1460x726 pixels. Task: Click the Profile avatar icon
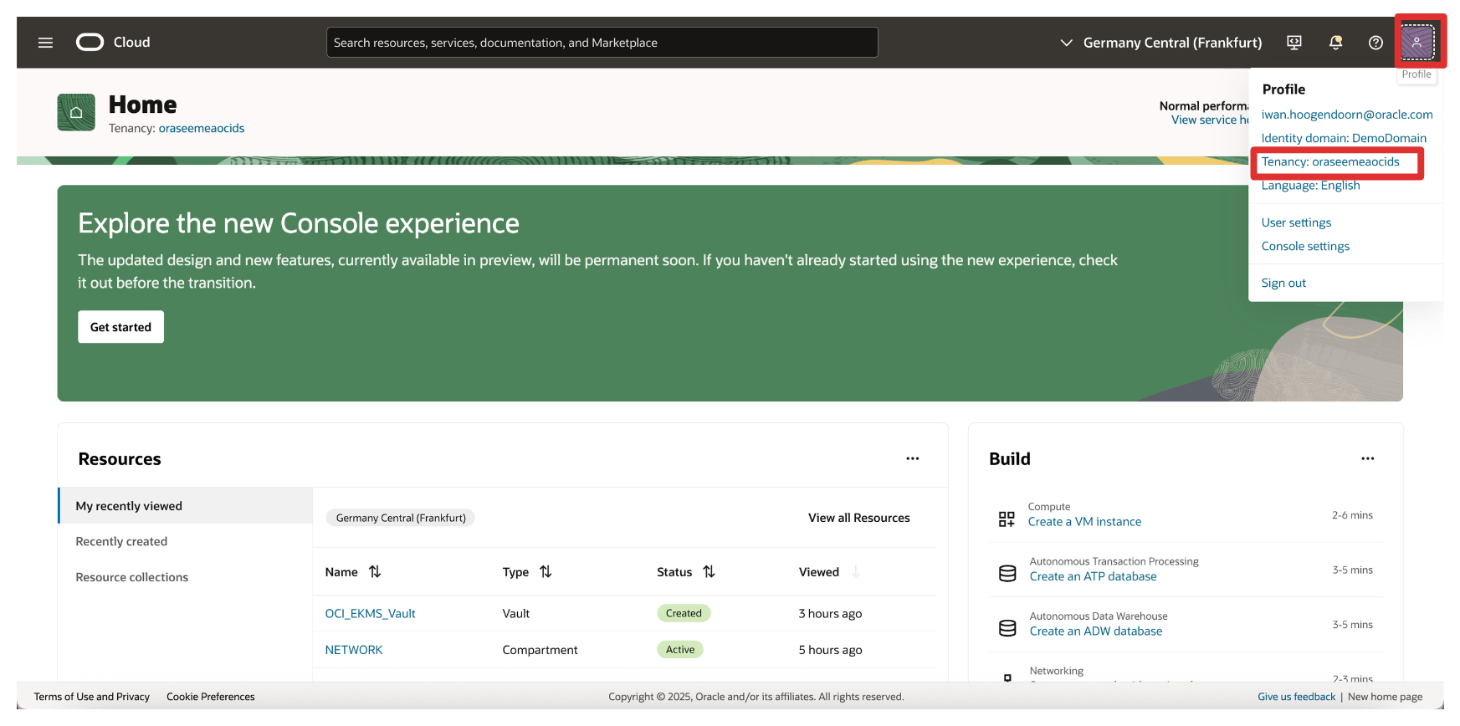coord(1417,42)
